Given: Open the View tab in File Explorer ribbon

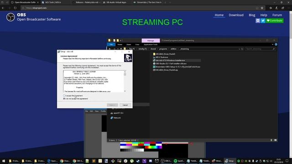Looking at the screenshot, I should click(x=137, y=45).
